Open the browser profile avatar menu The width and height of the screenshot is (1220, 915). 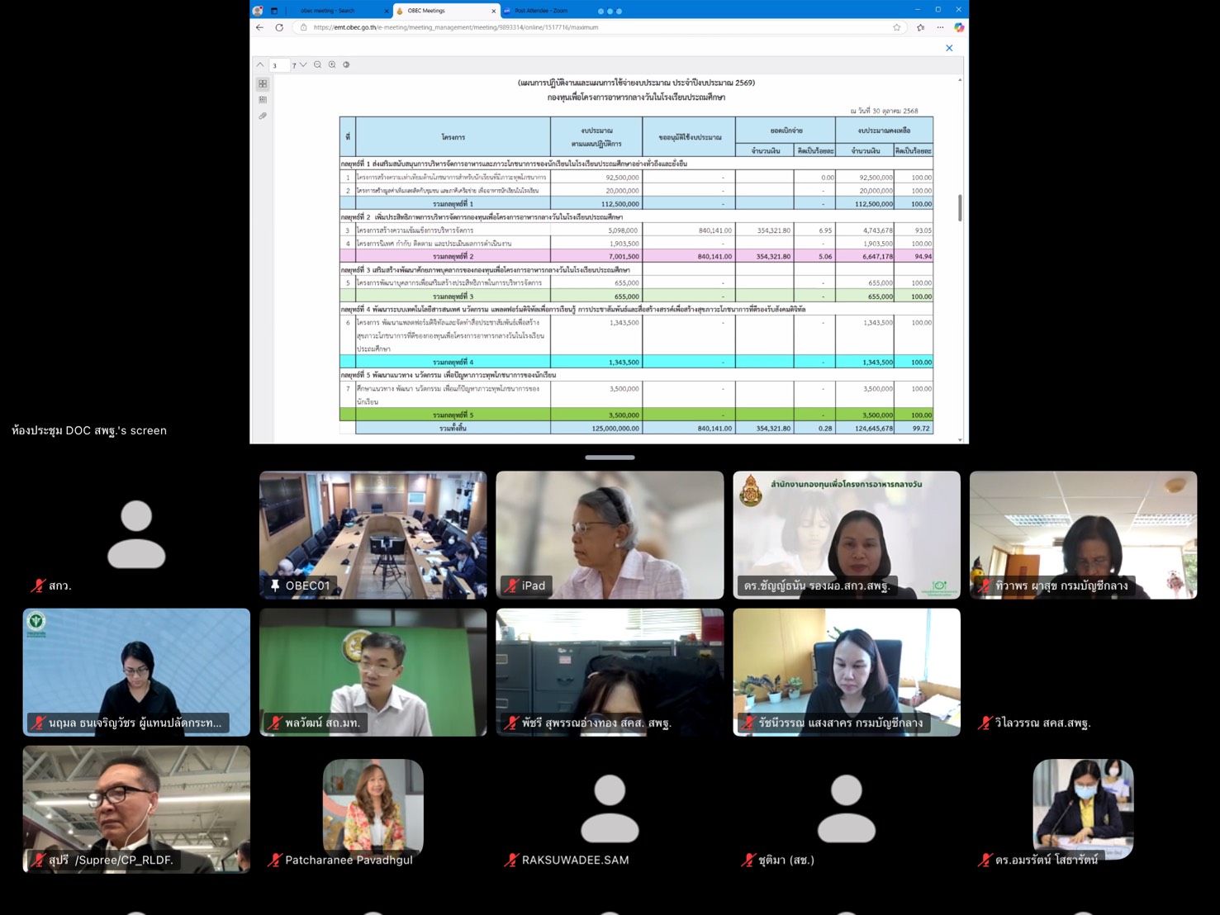click(258, 11)
